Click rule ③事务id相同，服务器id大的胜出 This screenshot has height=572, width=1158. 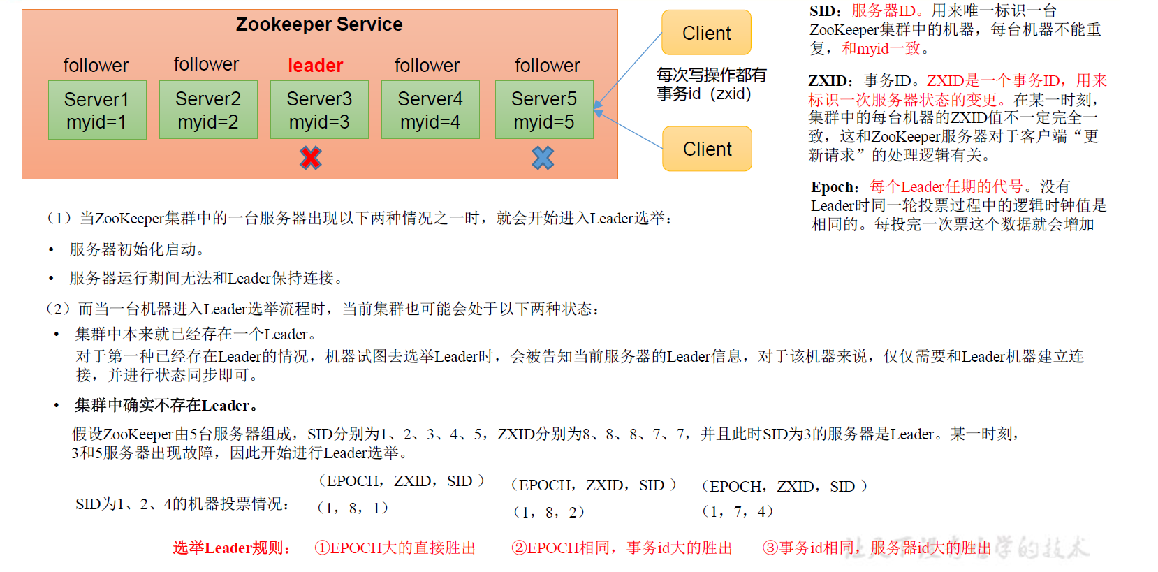(877, 548)
